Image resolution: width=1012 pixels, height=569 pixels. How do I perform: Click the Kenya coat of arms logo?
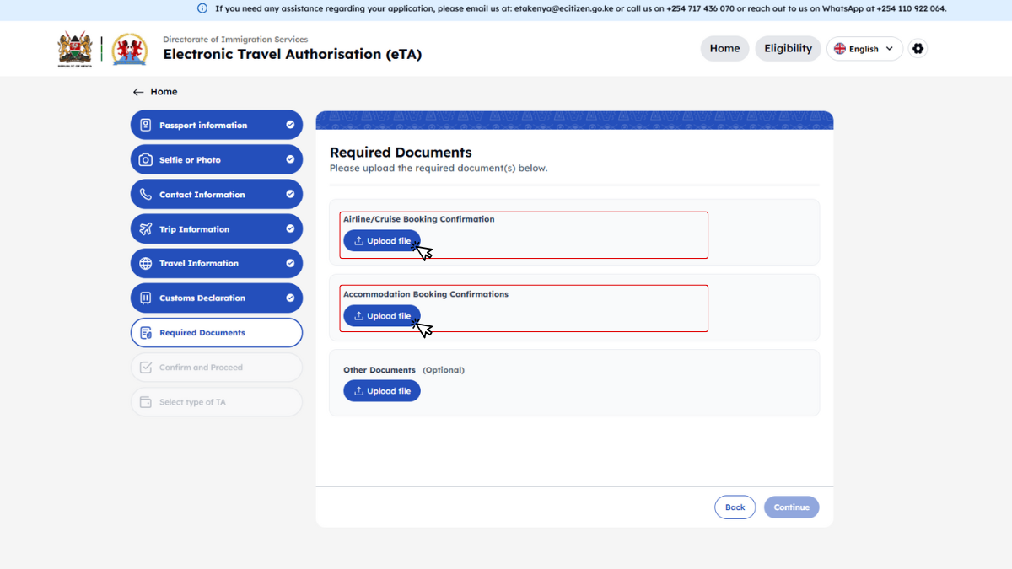[x=74, y=49]
